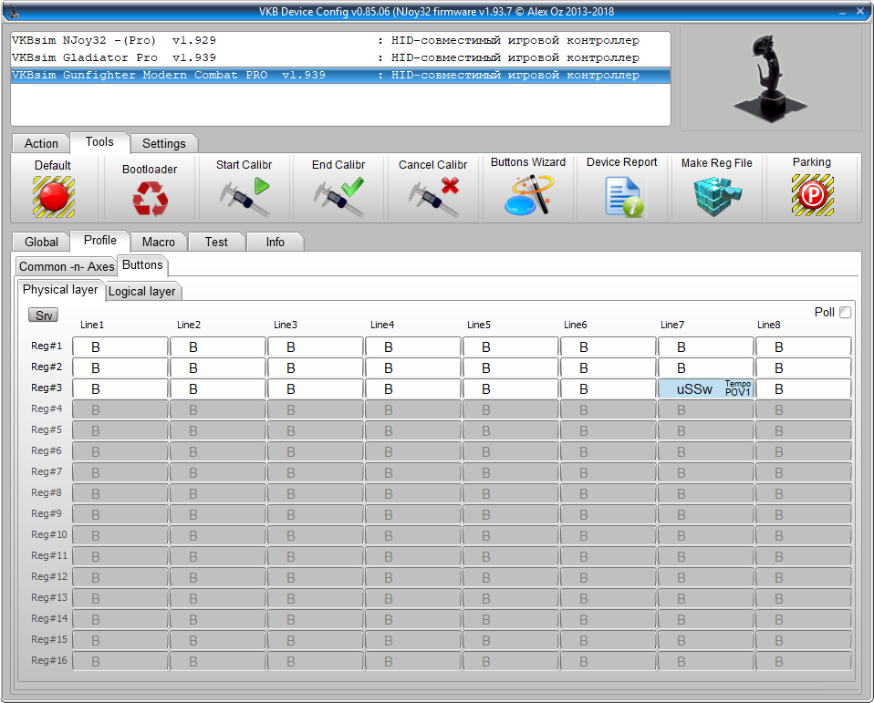Click the Parking icon

click(x=812, y=195)
